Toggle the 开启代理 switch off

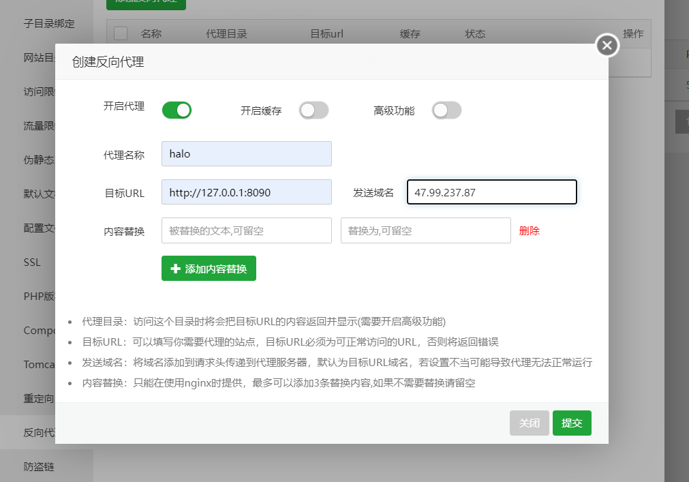pos(177,110)
